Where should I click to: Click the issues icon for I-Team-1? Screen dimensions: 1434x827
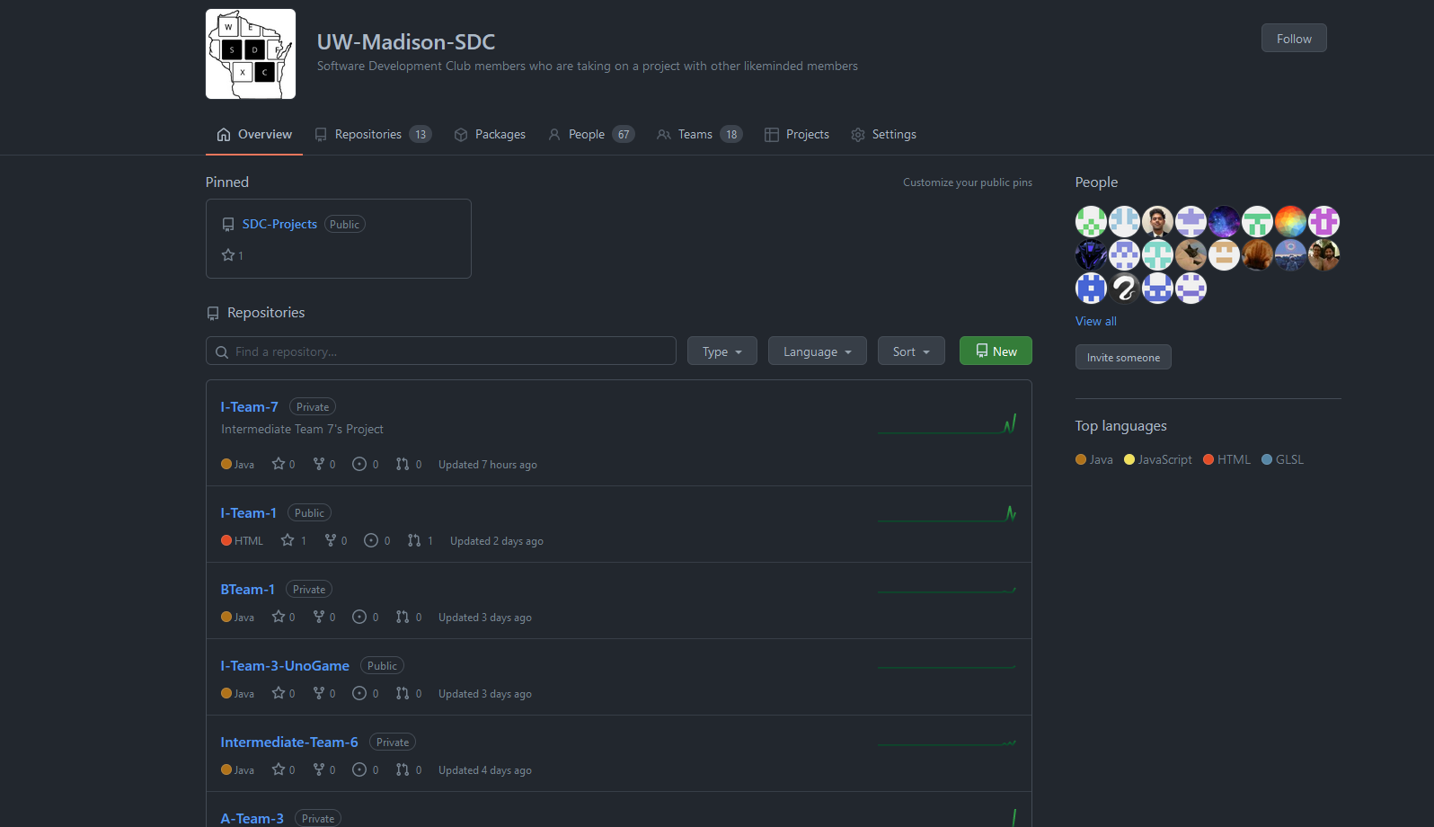click(371, 540)
